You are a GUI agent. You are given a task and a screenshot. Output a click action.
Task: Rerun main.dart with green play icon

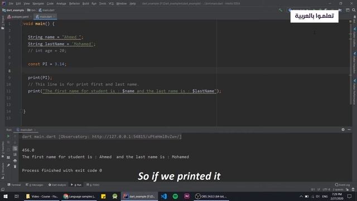pyautogui.click(x=8, y=136)
